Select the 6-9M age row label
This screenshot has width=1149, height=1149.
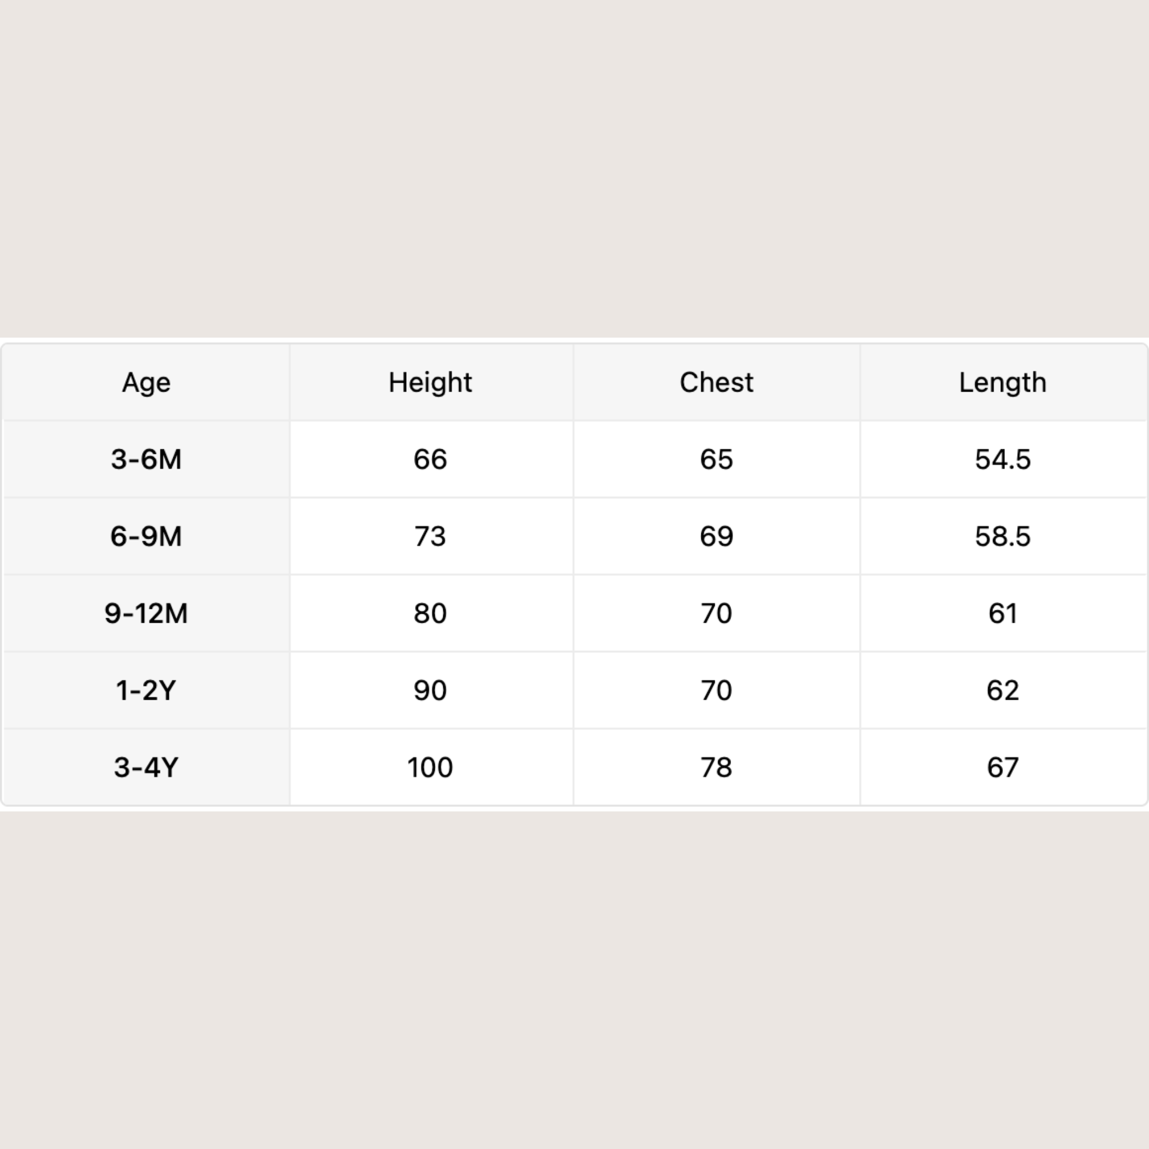[x=146, y=536]
